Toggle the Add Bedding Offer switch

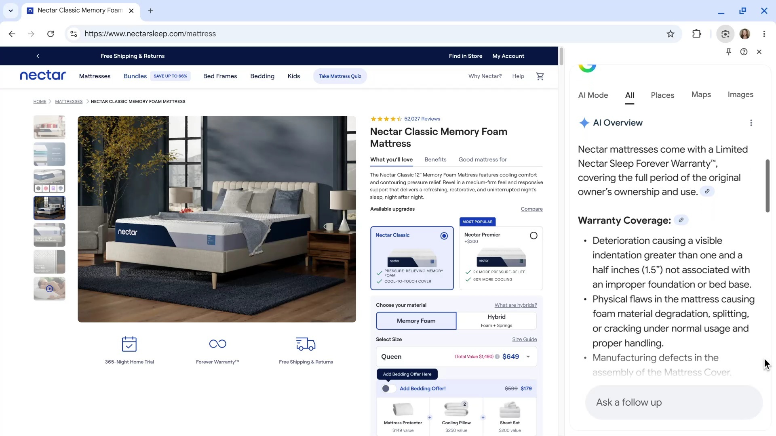(389, 389)
